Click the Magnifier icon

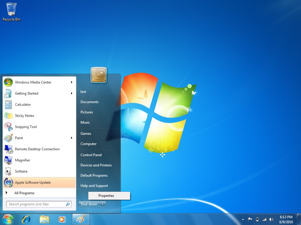[x=8, y=160]
